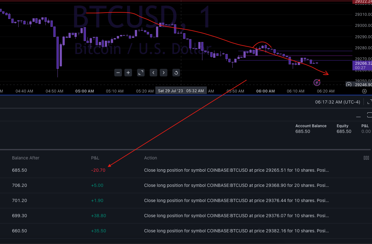Viewport: 372px width, 244px height.
Task: Open quick-trade via the purple lightning icon
Action: tap(317, 82)
